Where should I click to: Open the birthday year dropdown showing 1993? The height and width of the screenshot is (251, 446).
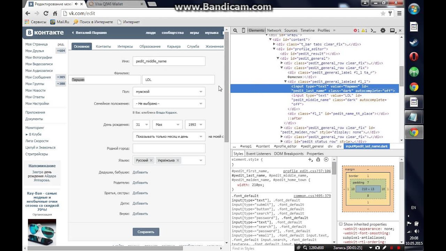click(x=195, y=125)
